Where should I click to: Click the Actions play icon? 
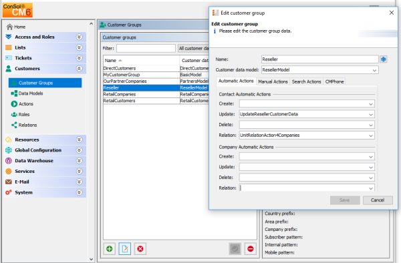pyautogui.click(x=14, y=104)
